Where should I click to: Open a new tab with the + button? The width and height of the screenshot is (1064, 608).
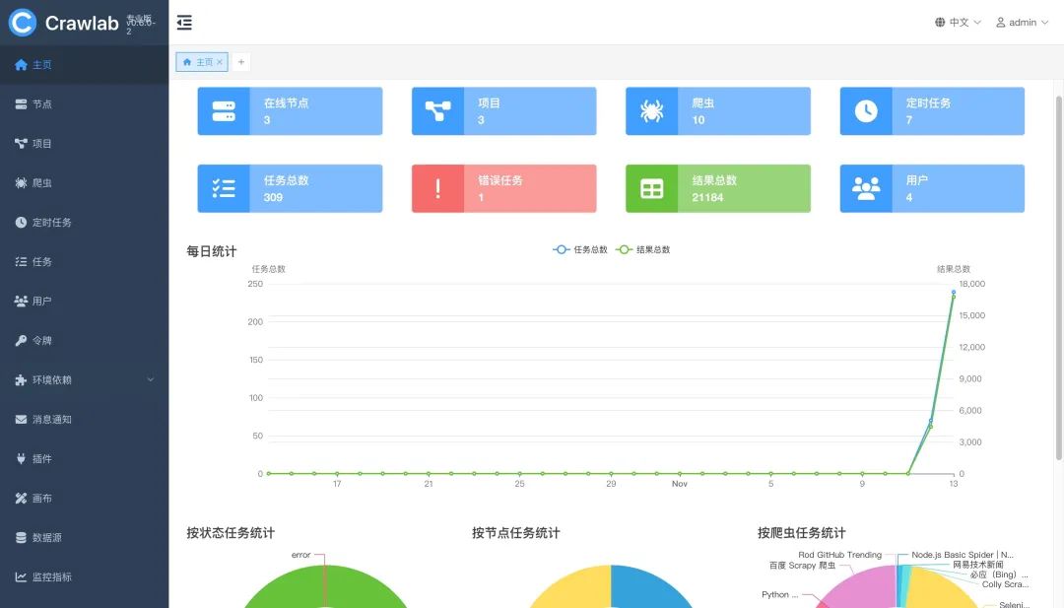pyautogui.click(x=240, y=60)
